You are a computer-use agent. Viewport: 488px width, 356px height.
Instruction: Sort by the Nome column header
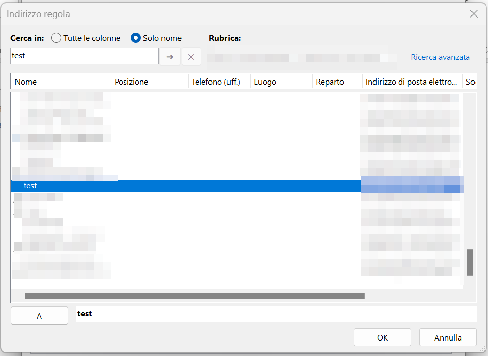pyautogui.click(x=60, y=82)
